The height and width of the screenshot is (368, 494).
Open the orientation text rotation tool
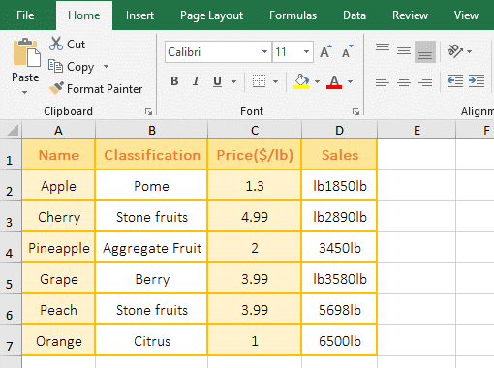tap(455, 51)
